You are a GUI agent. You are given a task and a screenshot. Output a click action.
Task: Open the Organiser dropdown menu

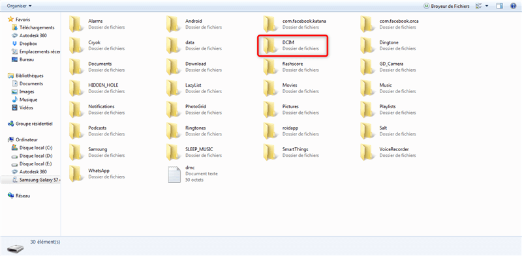click(20, 6)
